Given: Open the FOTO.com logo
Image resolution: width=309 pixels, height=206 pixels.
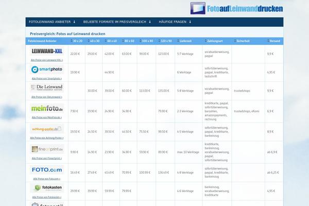Looking at the screenshot, I should click(47, 169).
